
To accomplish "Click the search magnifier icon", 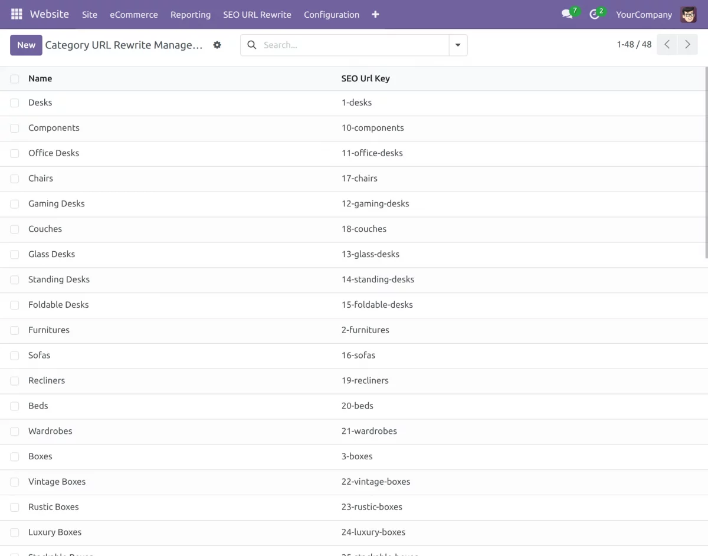I will click(x=251, y=45).
